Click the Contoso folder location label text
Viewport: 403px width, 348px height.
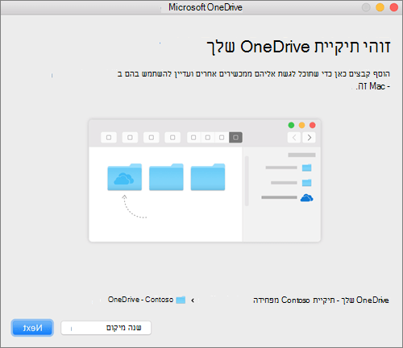coord(321,300)
